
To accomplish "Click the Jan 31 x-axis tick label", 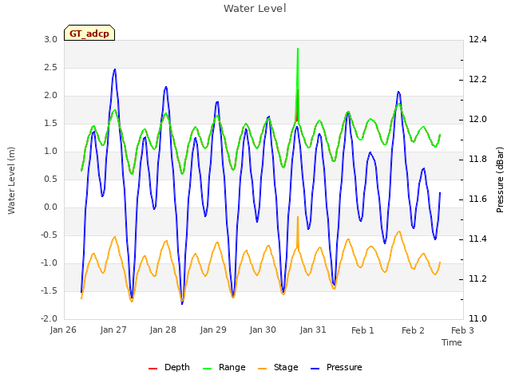I will [x=313, y=330].
